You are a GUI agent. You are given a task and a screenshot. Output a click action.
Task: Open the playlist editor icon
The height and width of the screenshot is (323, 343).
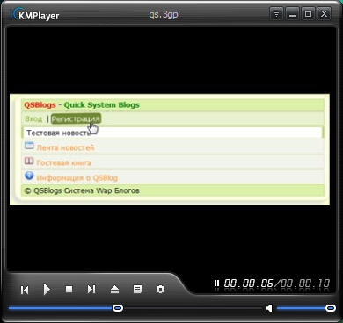(137, 290)
